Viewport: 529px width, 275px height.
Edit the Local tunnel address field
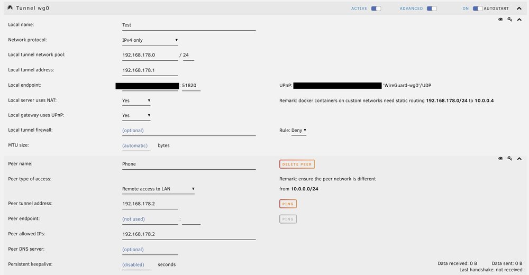(150, 70)
